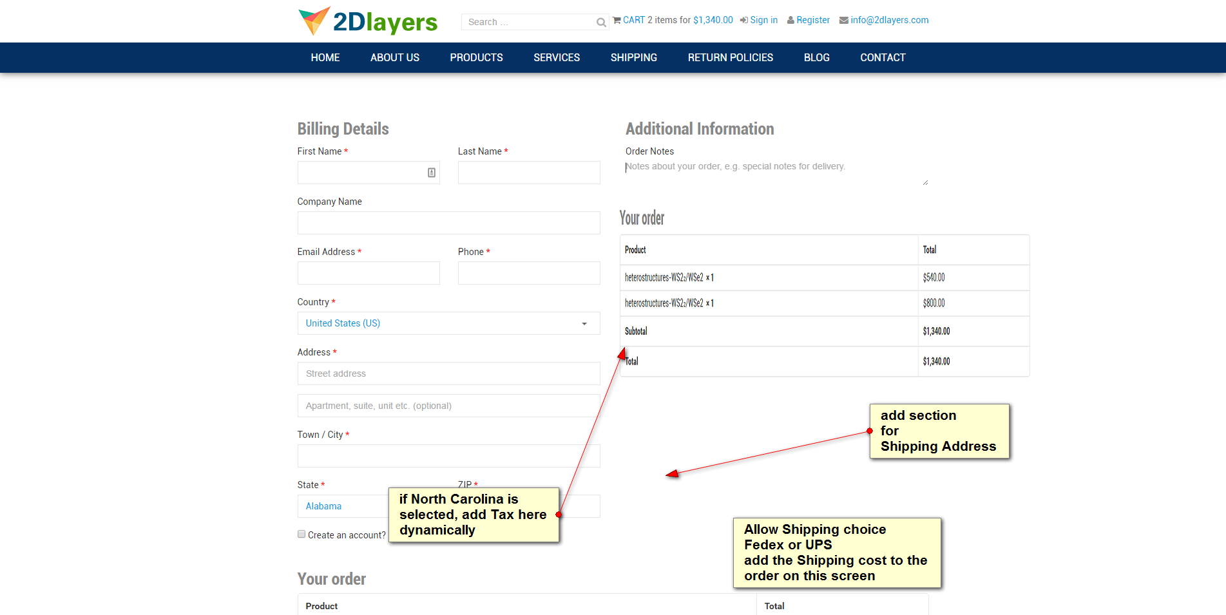This screenshot has height=615, width=1226.
Task: Click the Order Notes text area
Action: 776,173
